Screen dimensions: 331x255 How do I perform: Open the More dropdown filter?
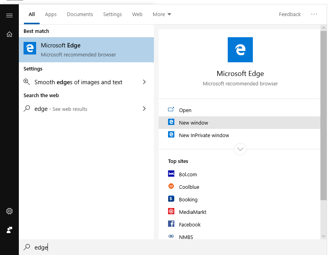(x=162, y=14)
